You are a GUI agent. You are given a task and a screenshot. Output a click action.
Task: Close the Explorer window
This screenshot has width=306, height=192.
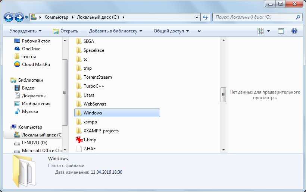pos(295,4)
